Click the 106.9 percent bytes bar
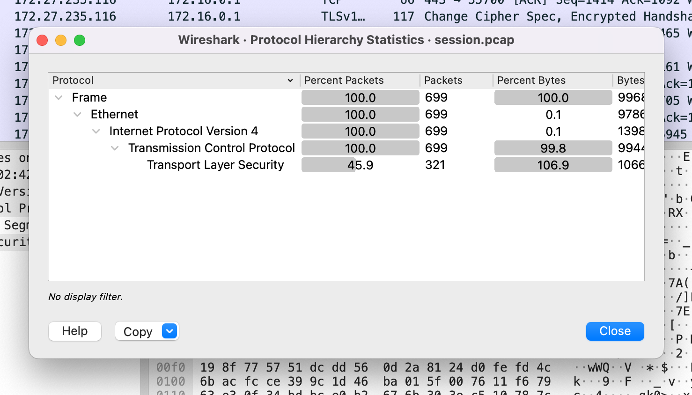Screen dimensions: 692x395 [553, 165]
